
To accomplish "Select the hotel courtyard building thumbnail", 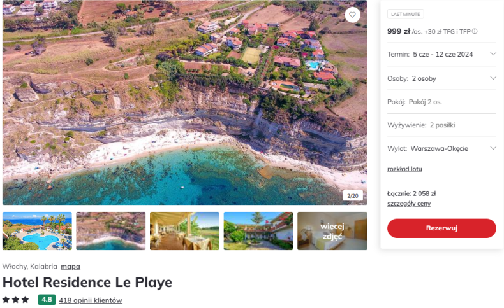I will pos(258,231).
